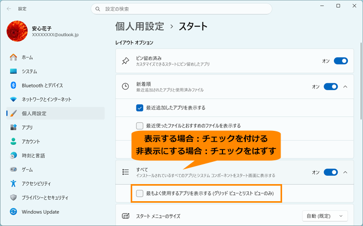This screenshot has height=226, width=363.
Task: Open the 自動 (既定) size dropdown
Action: [325, 216]
